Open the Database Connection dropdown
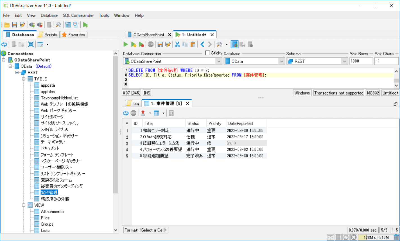Screen dimensions: 400x241 coord(218,61)
